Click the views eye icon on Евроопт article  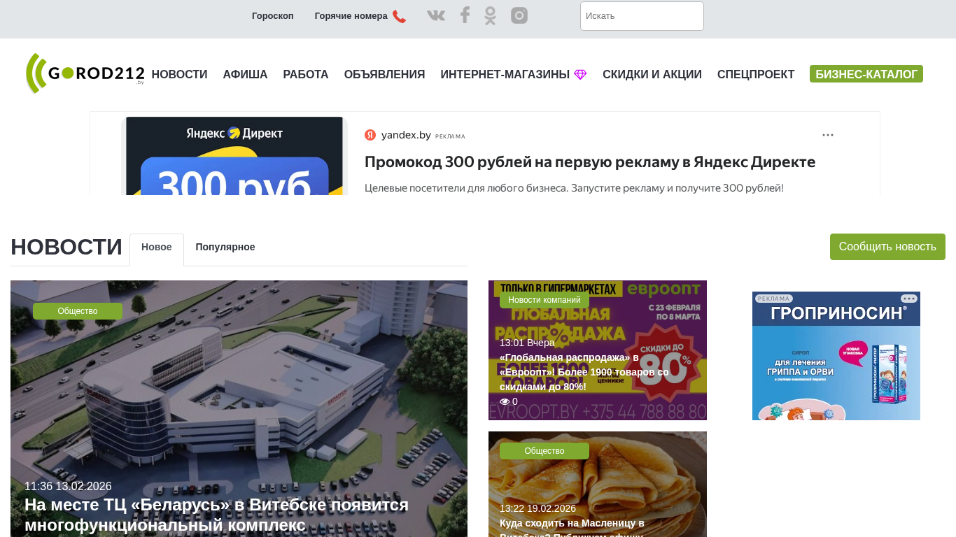[505, 401]
